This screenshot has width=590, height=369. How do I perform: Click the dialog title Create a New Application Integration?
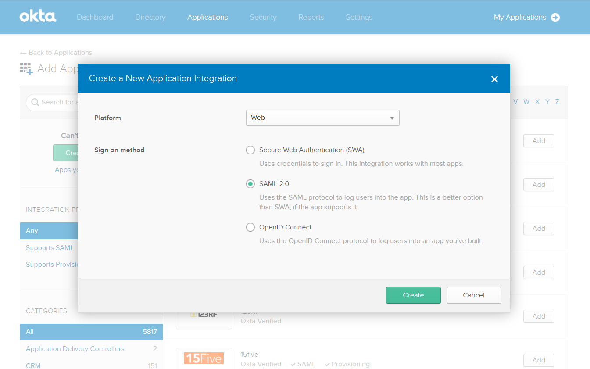(163, 79)
